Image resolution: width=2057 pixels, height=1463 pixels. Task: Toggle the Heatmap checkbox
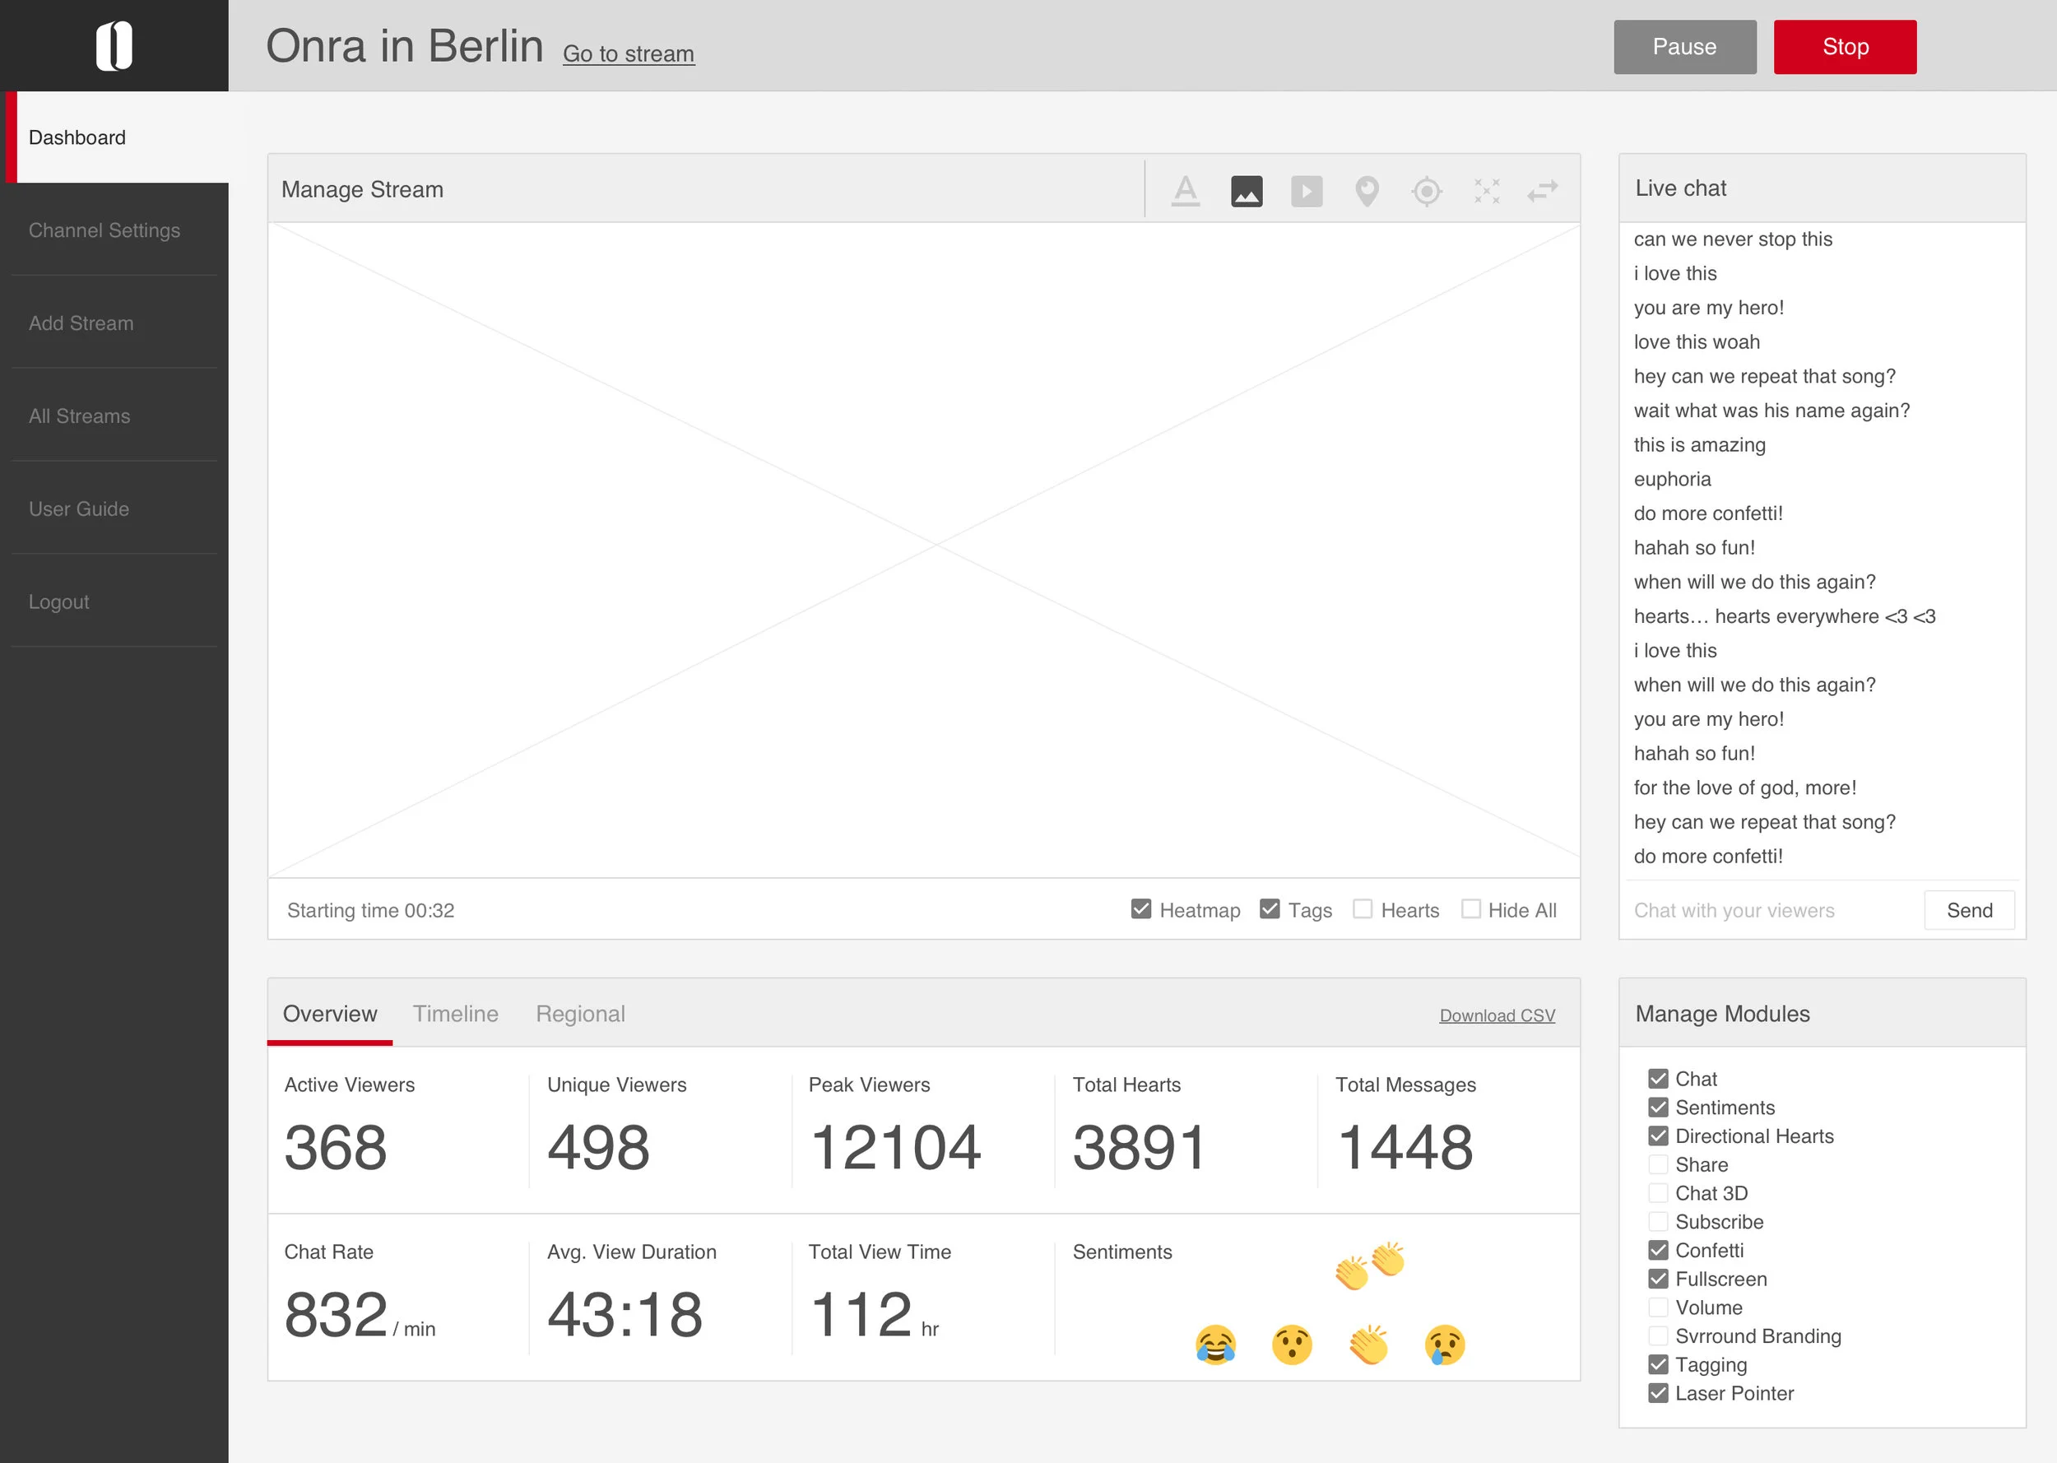1141,909
